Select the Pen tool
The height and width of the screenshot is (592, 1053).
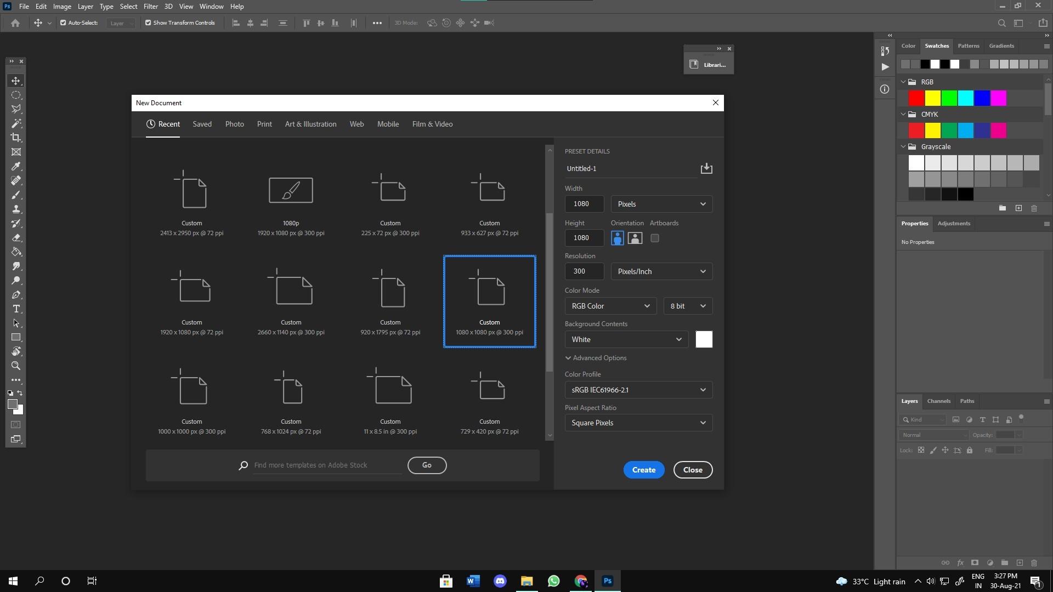[16, 294]
